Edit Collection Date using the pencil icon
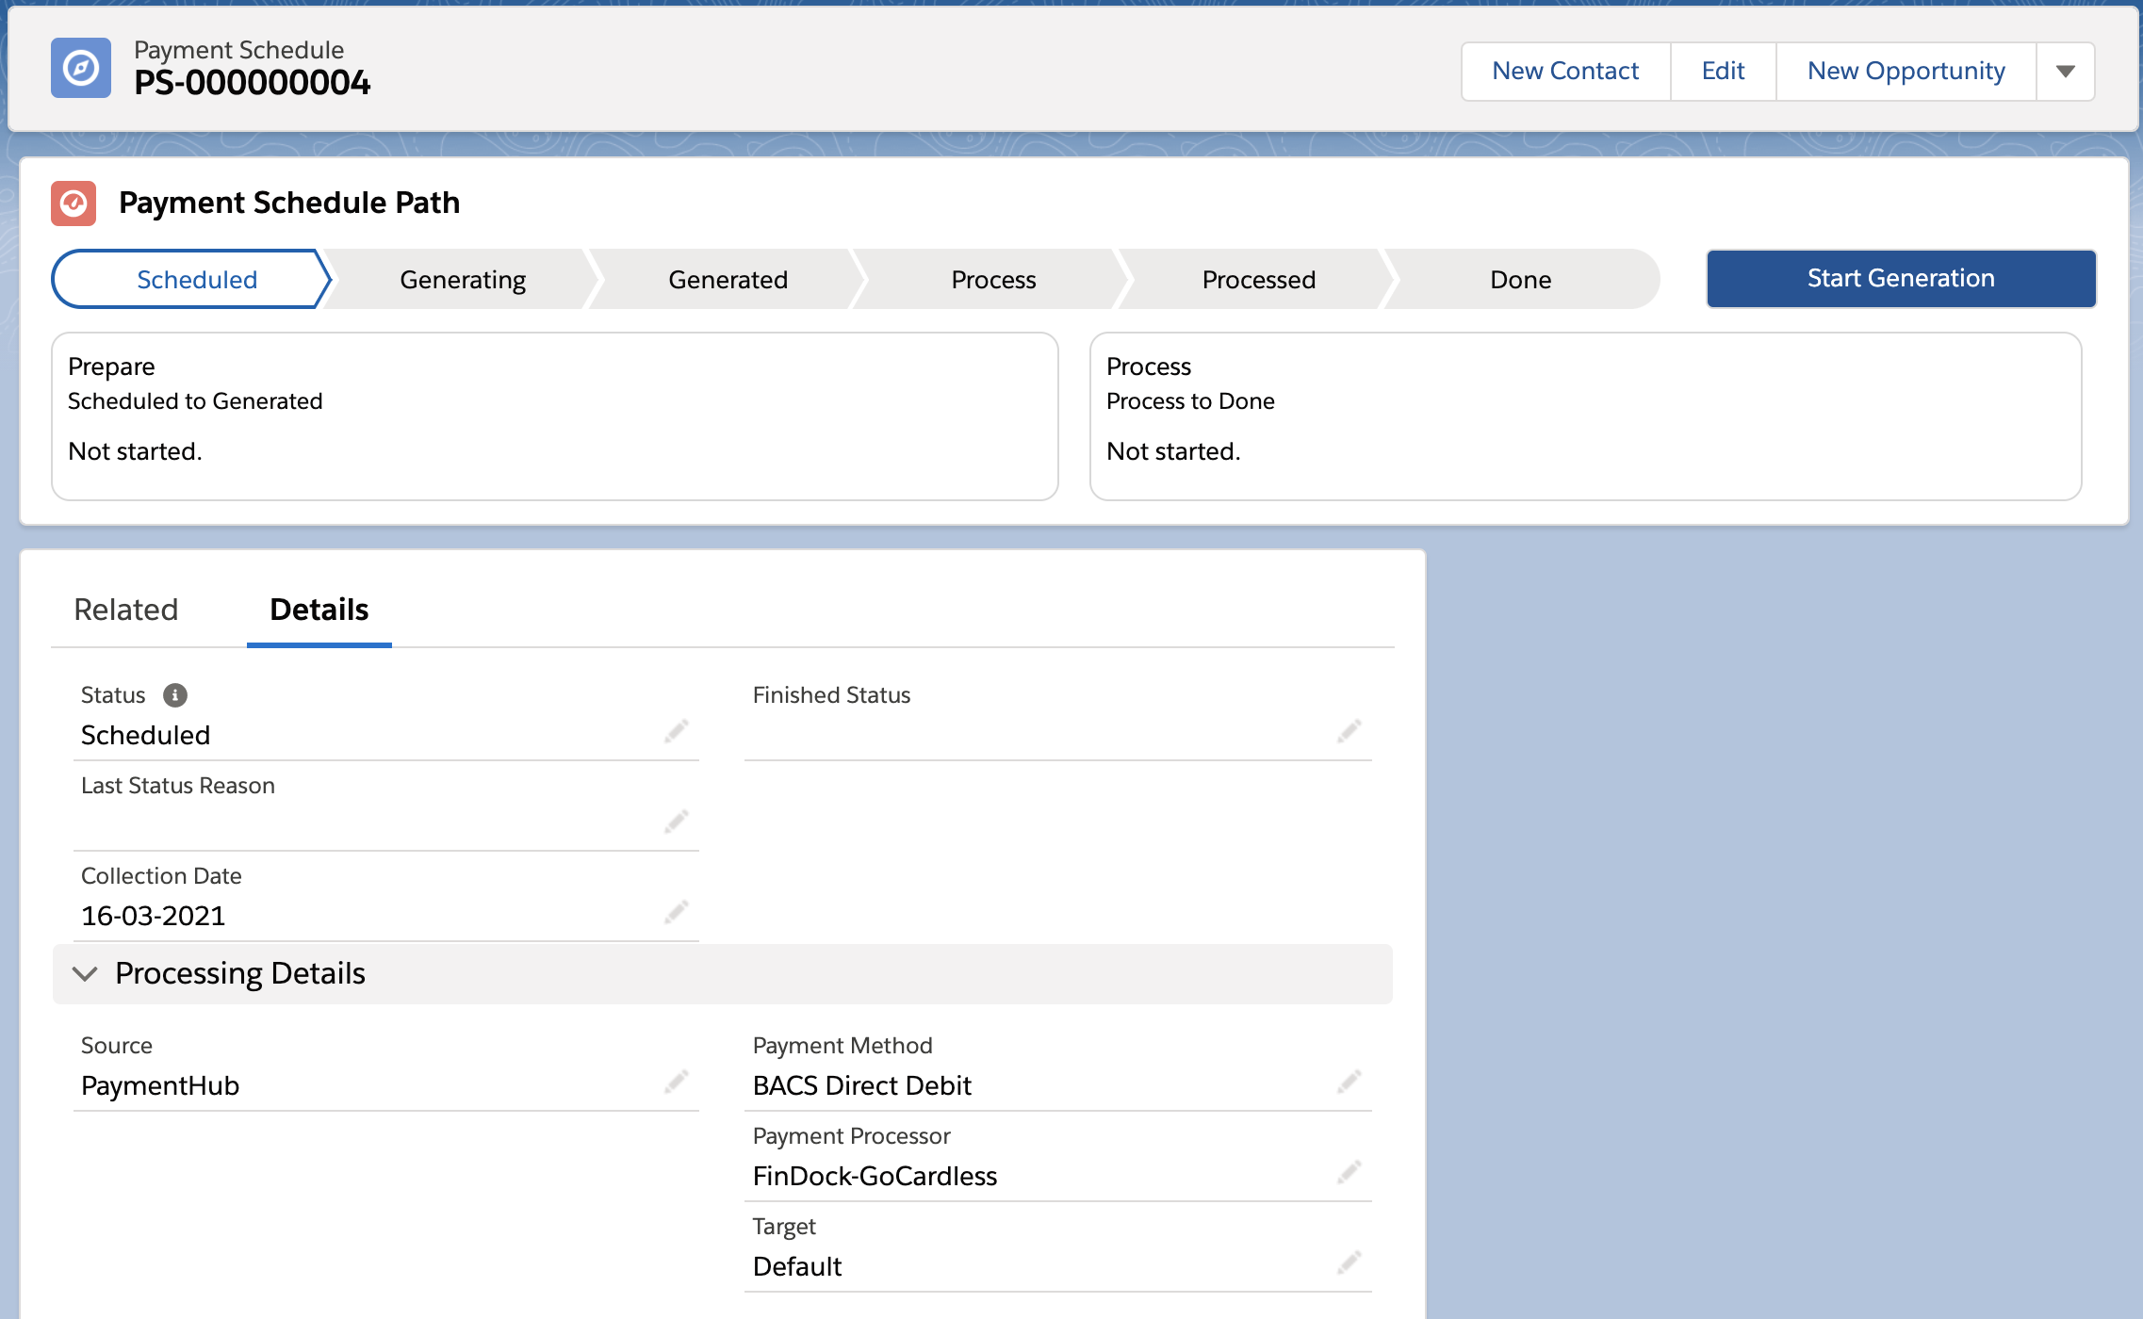 coord(677,912)
